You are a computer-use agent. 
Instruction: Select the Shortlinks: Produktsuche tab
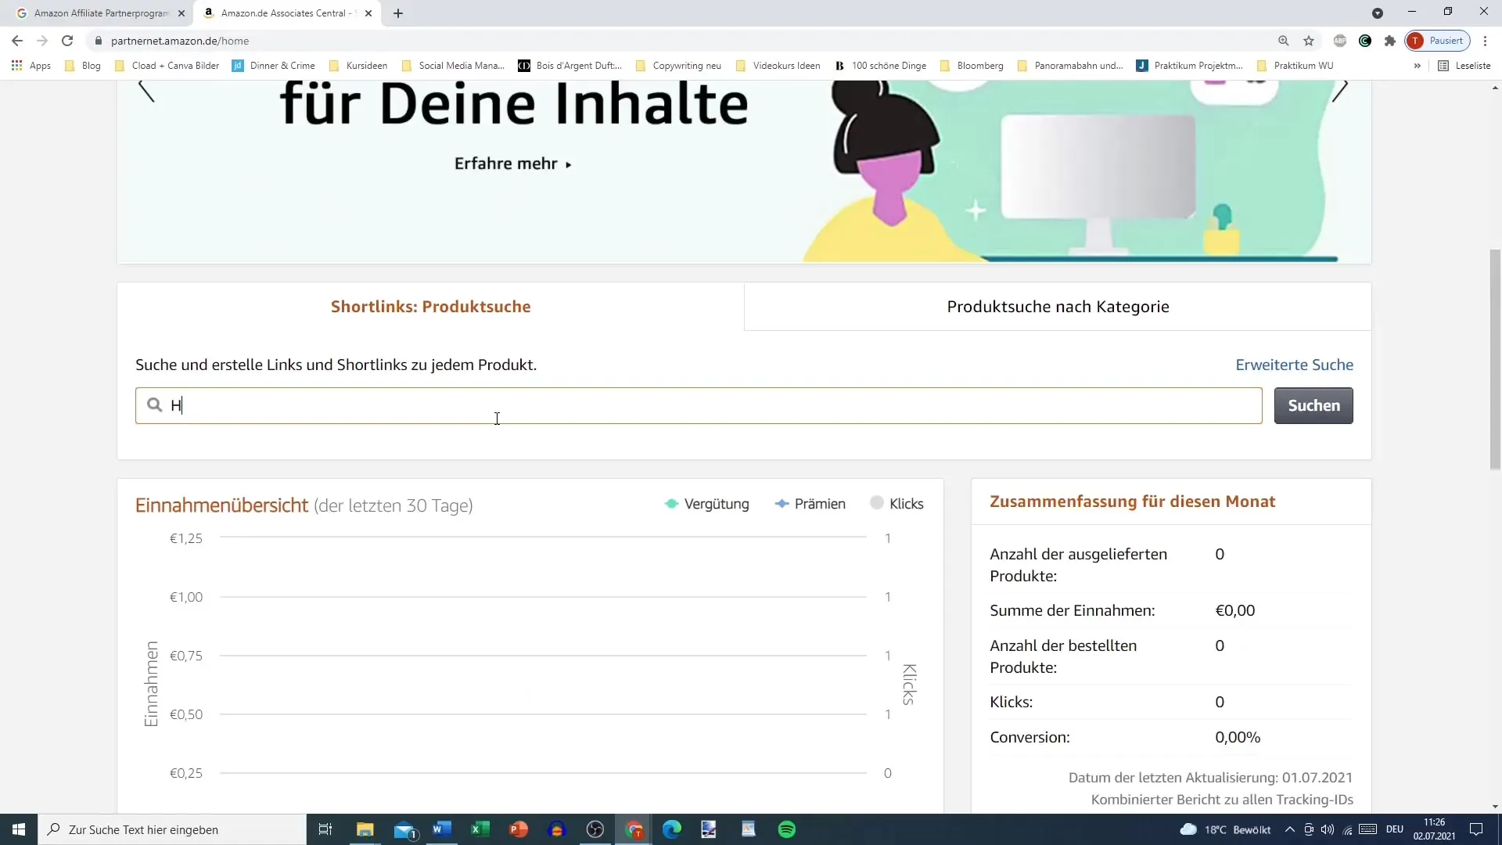click(431, 307)
